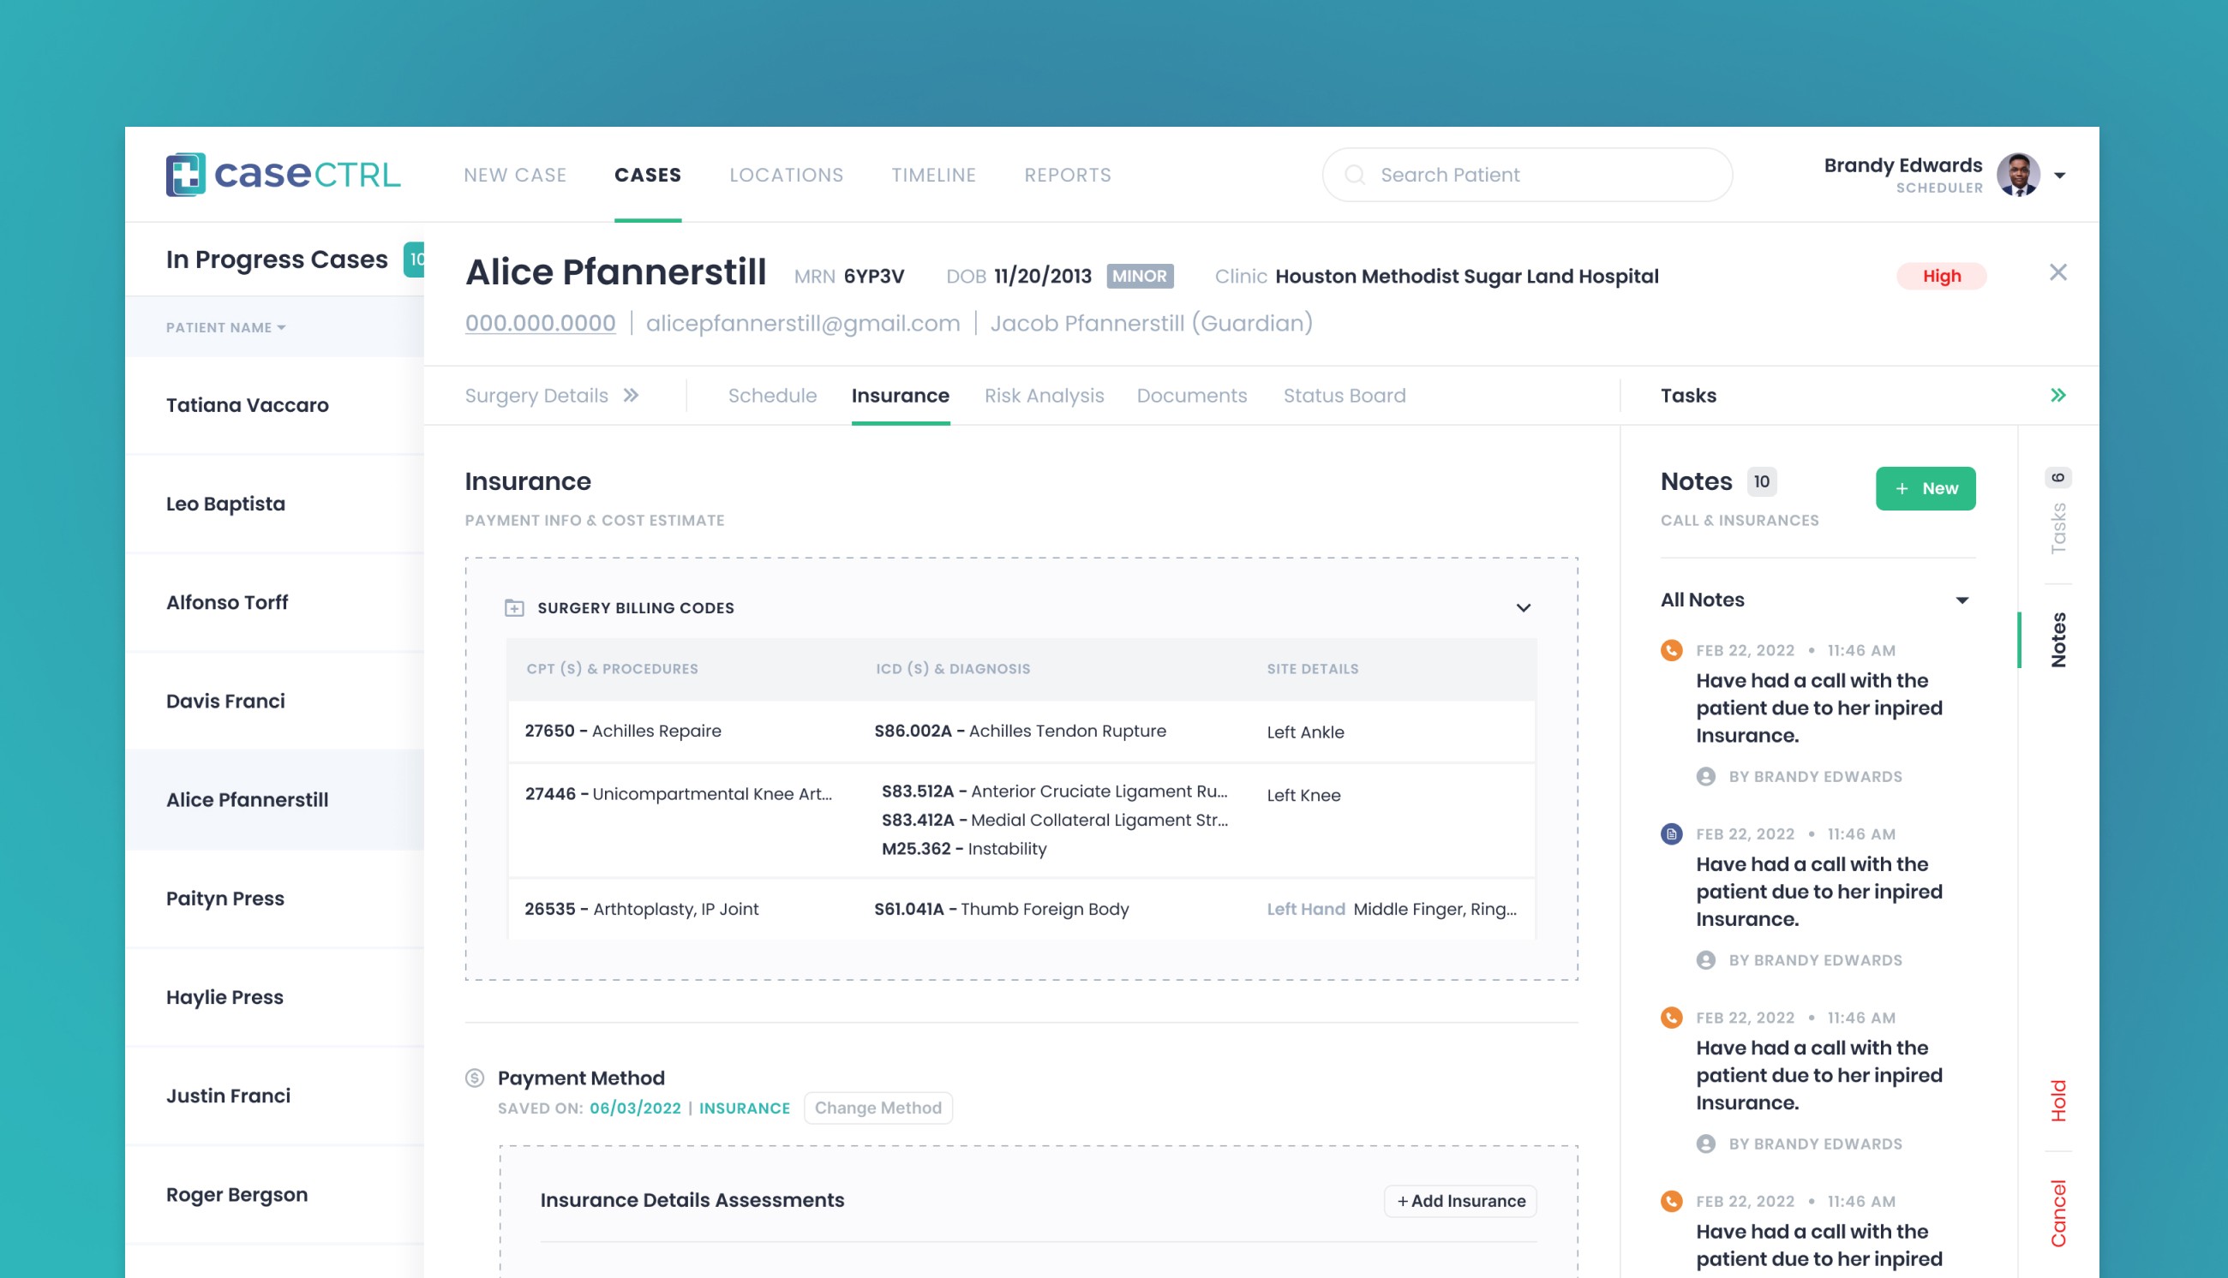
Task: Click the blue document note icon
Action: 1672,833
